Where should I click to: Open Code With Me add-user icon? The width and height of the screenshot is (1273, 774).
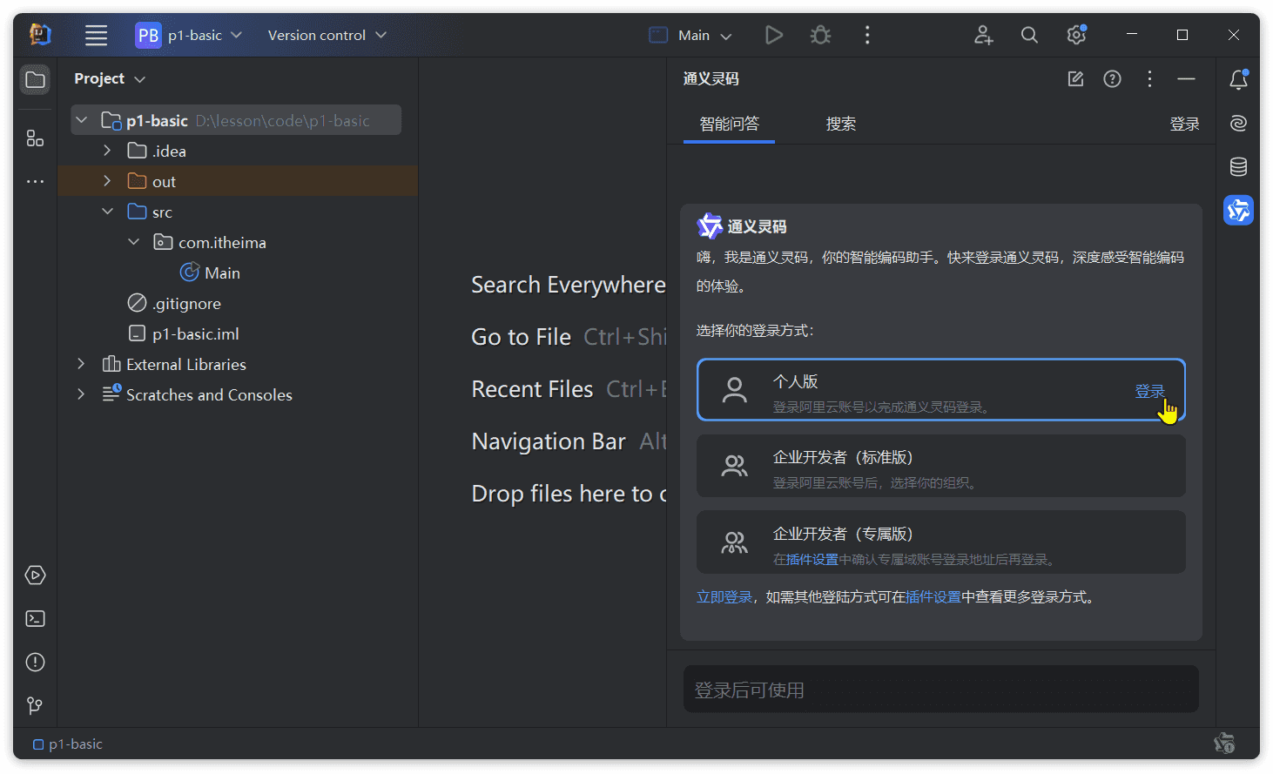(983, 35)
